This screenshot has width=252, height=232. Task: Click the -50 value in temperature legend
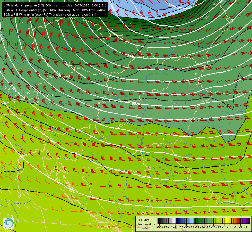(x=159, y=227)
